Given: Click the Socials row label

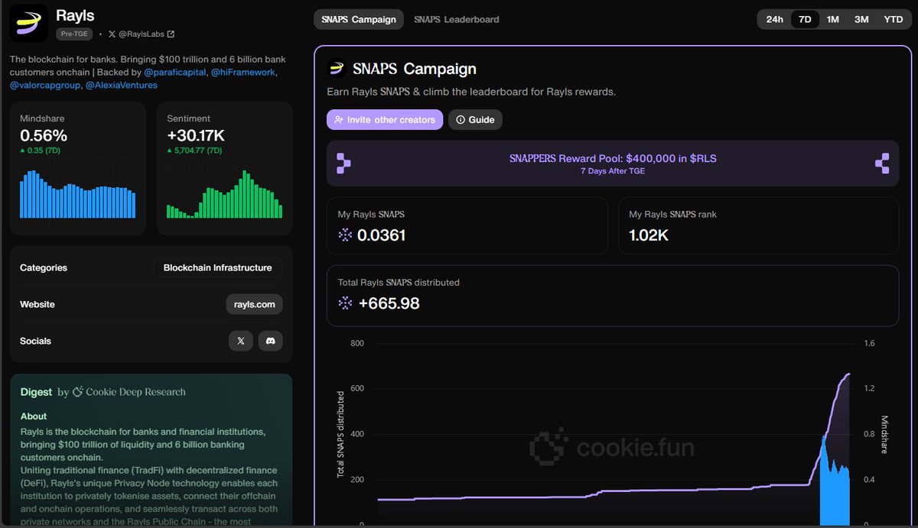Looking at the screenshot, I should tap(35, 341).
